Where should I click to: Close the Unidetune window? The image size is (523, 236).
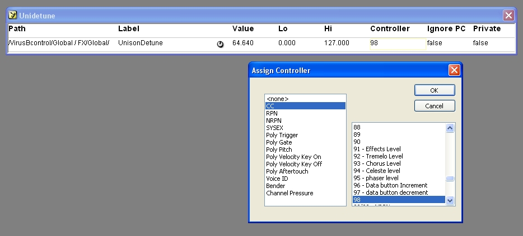tap(508, 15)
